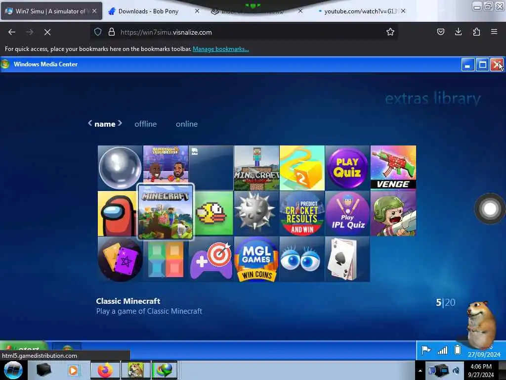This screenshot has height=380, width=506.
Task: Click the right chevron after name
Action: click(x=120, y=123)
